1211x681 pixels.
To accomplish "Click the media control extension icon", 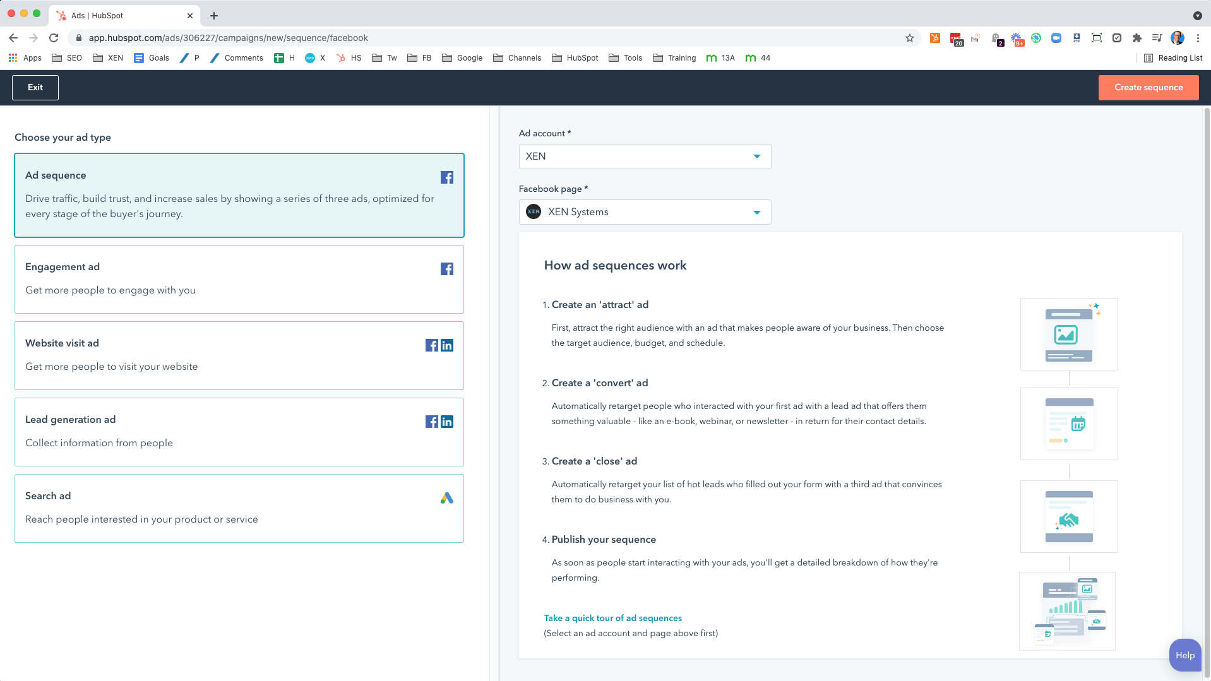I will click(1157, 38).
